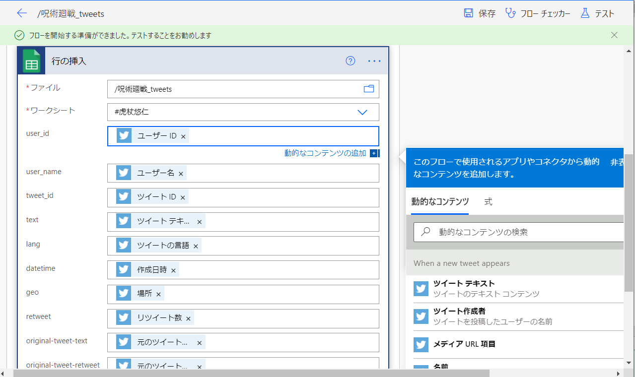Select Twitter icon of ツイートの言語 token
This screenshot has height=377, width=635.
[x=124, y=246]
